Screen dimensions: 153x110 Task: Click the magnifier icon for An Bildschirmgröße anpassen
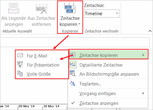point(73,74)
